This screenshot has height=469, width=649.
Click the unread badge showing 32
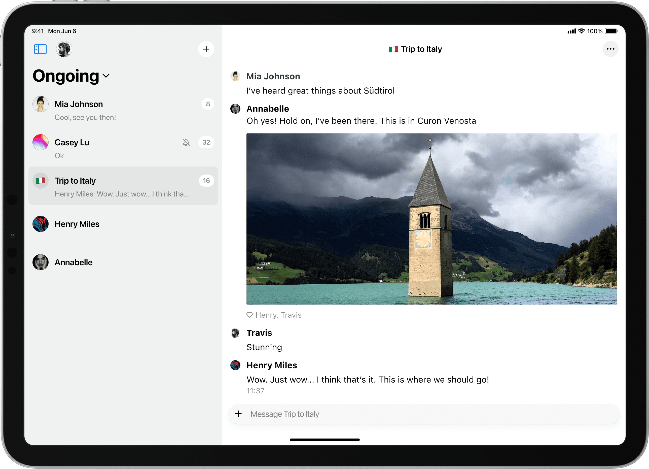pos(206,142)
